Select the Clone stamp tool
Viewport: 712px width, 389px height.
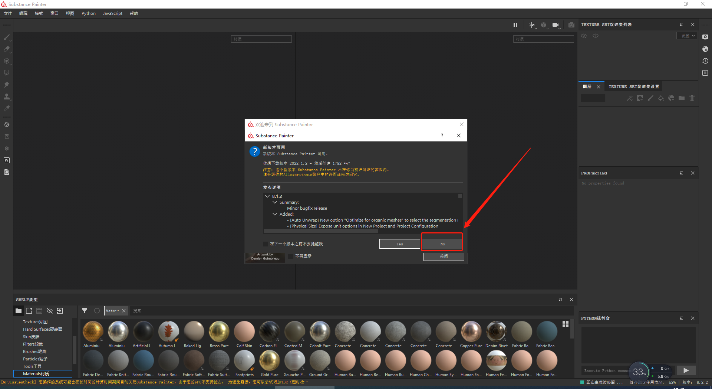pos(6,97)
